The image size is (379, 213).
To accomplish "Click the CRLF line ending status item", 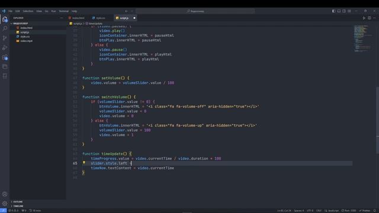I will (x=319, y=211).
